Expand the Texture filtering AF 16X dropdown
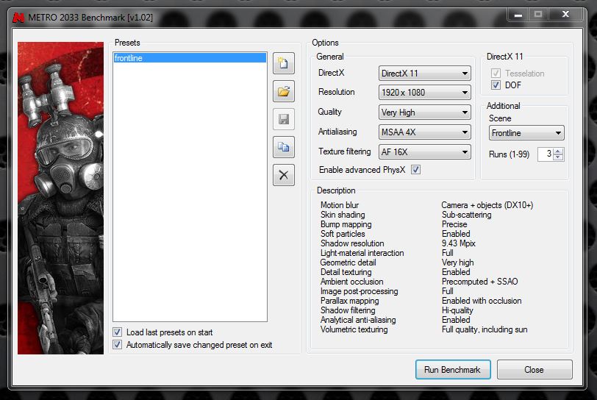This screenshot has width=597, height=400. tap(424, 152)
